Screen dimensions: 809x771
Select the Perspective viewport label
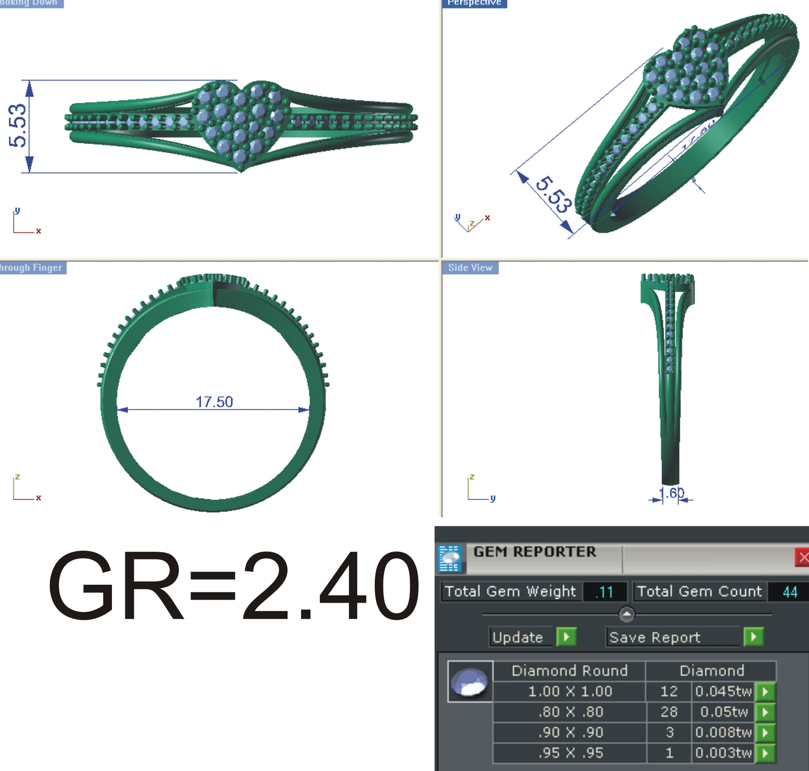click(475, 3)
